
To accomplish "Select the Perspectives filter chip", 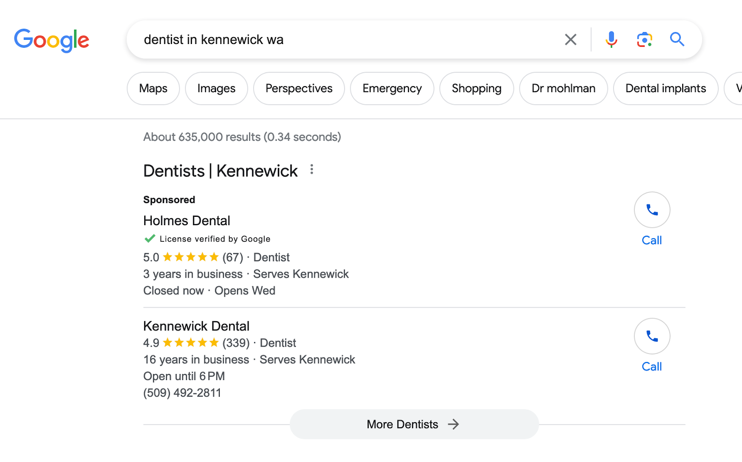I will [x=299, y=89].
